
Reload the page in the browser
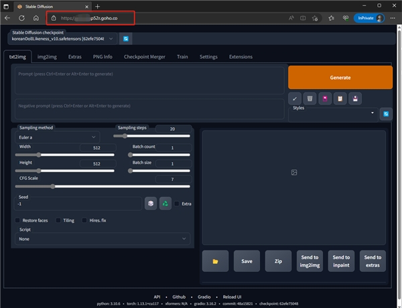pyautogui.click(x=22, y=18)
